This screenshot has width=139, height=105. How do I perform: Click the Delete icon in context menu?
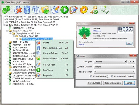[x=38, y=43]
